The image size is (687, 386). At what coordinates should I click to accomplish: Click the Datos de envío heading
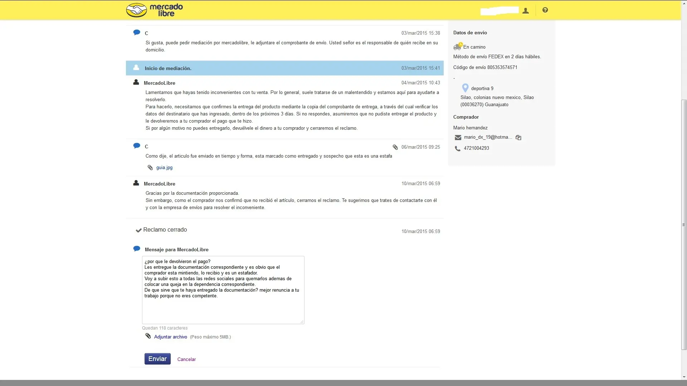click(x=470, y=33)
